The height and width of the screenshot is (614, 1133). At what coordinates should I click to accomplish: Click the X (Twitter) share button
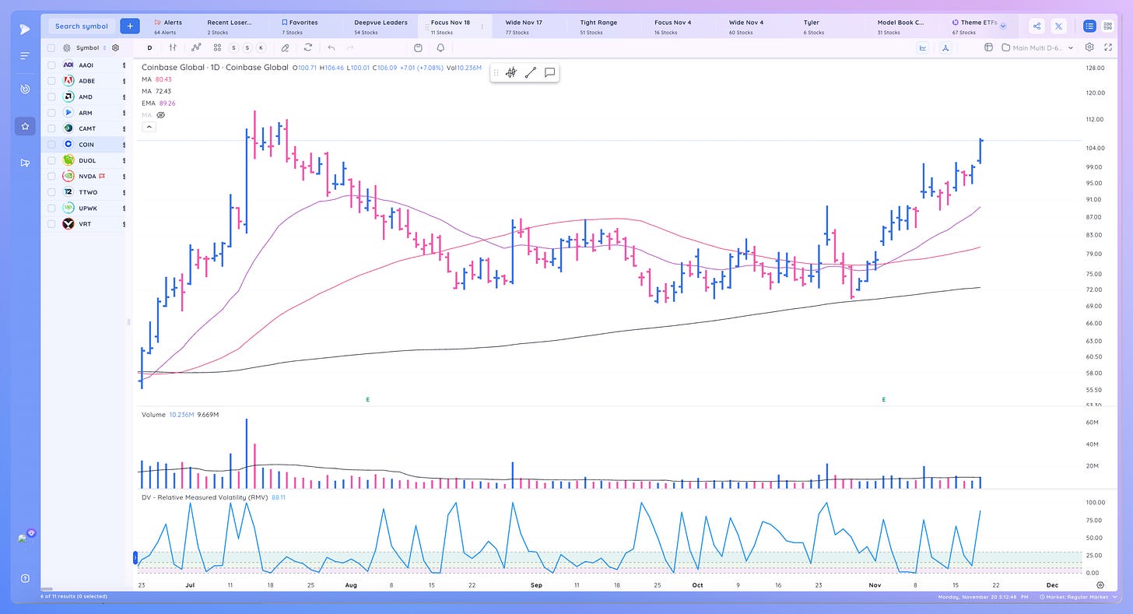click(1059, 26)
